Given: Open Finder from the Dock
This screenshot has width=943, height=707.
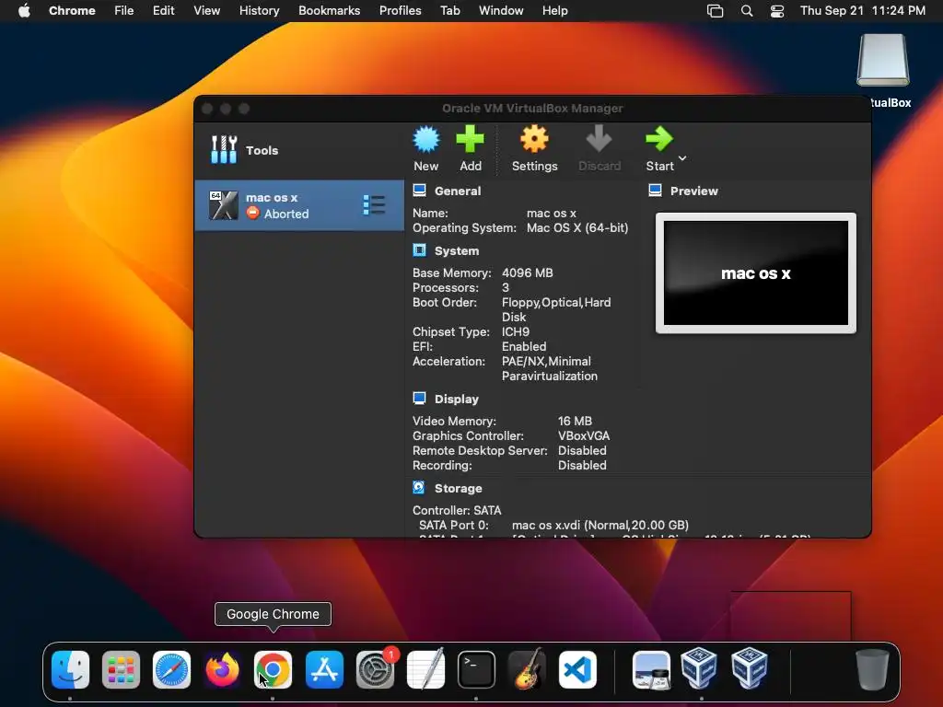Looking at the screenshot, I should click(70, 669).
